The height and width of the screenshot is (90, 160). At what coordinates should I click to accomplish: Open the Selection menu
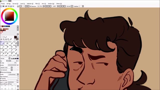(x=30, y=3)
